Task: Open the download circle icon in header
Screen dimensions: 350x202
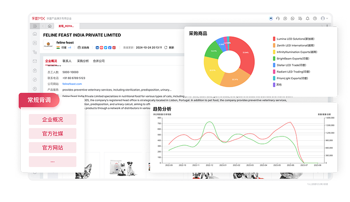Action: pyautogui.click(x=285, y=18)
